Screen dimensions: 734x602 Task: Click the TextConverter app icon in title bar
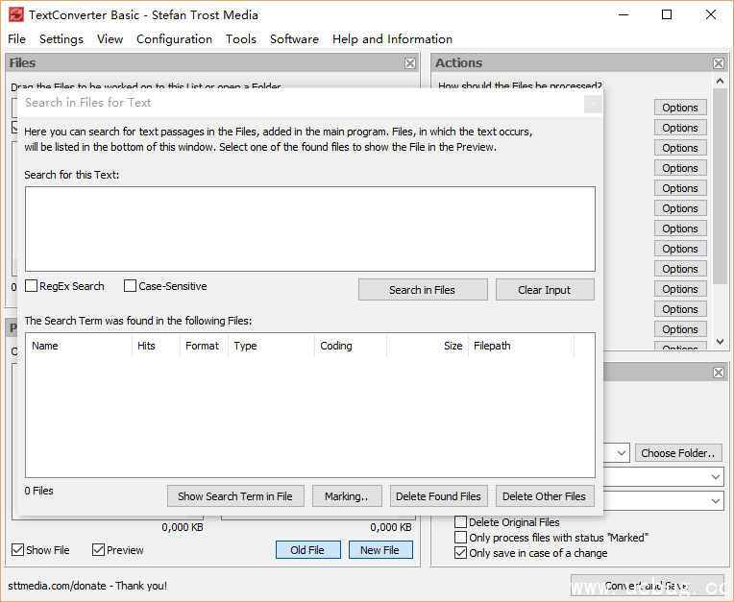[x=15, y=14]
